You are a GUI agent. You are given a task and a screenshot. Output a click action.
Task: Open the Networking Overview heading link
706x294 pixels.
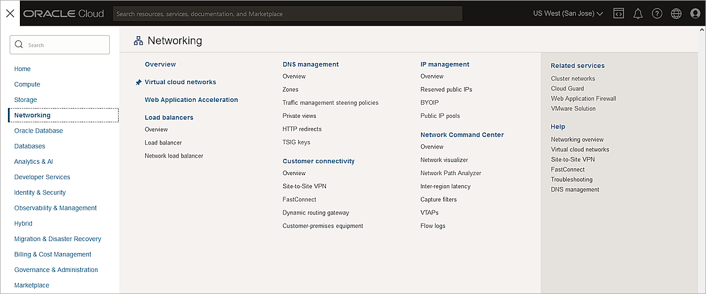pyautogui.click(x=160, y=64)
